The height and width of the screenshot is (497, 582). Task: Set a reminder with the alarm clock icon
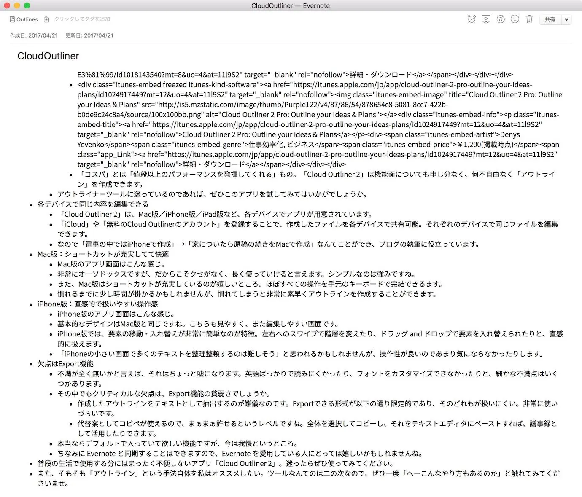(x=472, y=19)
